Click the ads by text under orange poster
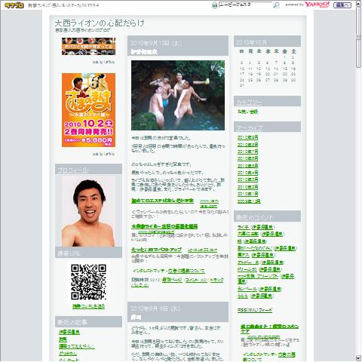The height and width of the screenshot is (362, 362). (x=103, y=154)
